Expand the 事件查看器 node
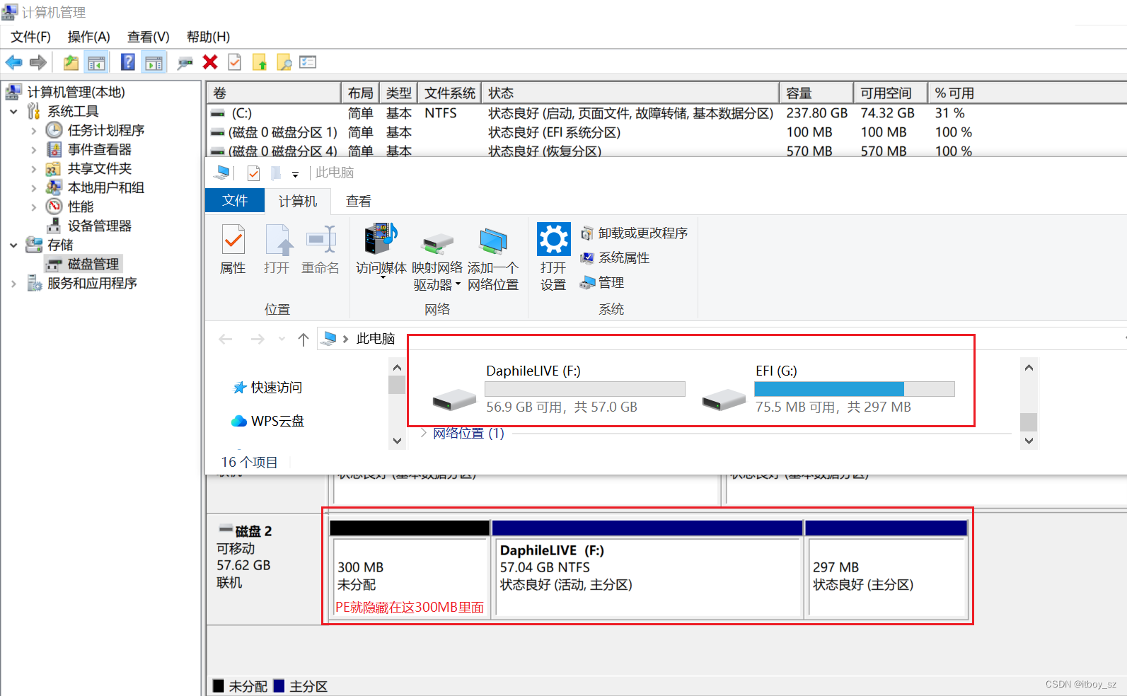Screen dimensions: 1127x696 [x=33, y=150]
